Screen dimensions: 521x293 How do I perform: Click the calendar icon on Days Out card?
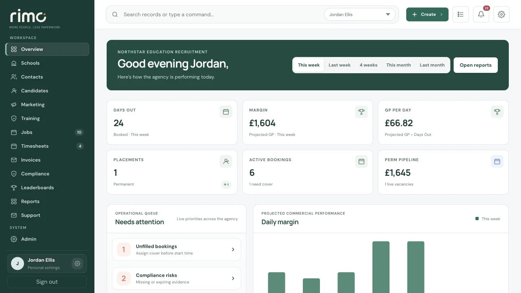click(x=226, y=112)
